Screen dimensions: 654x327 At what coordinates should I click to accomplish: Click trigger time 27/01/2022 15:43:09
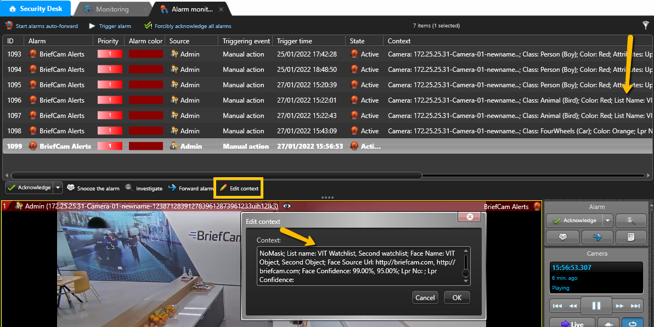click(x=307, y=131)
